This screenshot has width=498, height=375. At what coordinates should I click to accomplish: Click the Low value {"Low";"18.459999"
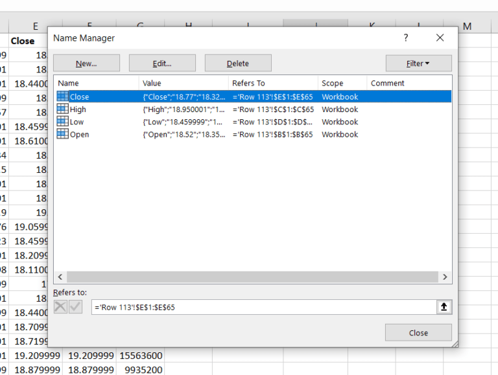[x=183, y=122]
